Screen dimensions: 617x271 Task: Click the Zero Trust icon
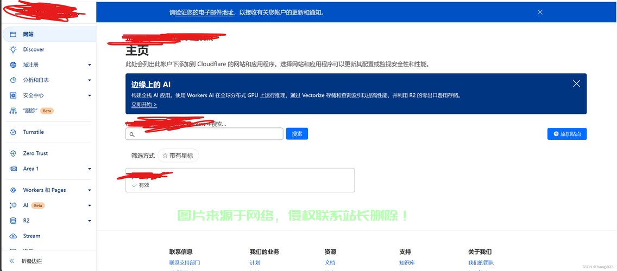click(x=13, y=153)
